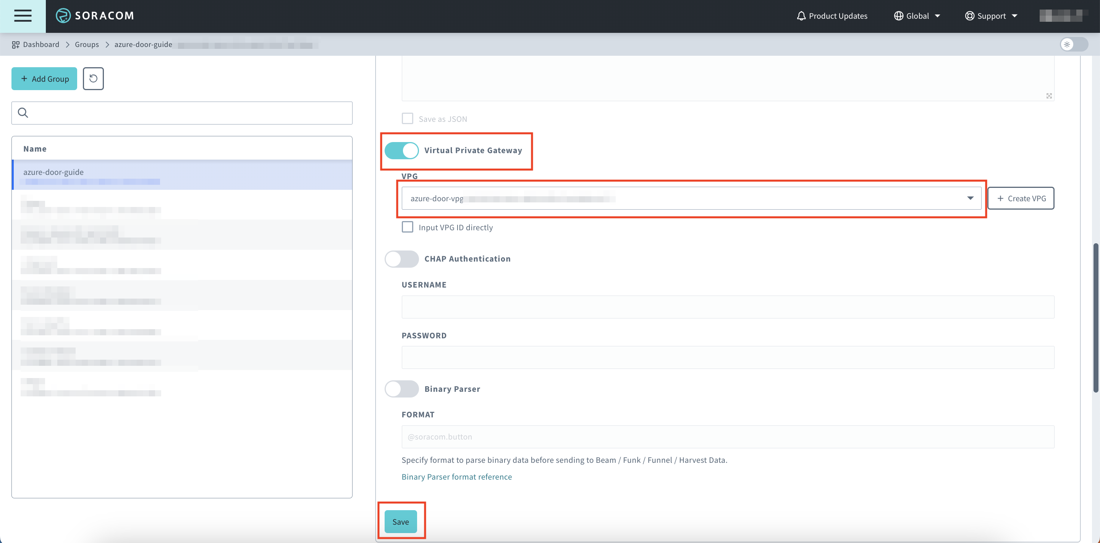Click the Dashboard grid icon in breadcrumb
The height and width of the screenshot is (543, 1100).
pos(15,44)
